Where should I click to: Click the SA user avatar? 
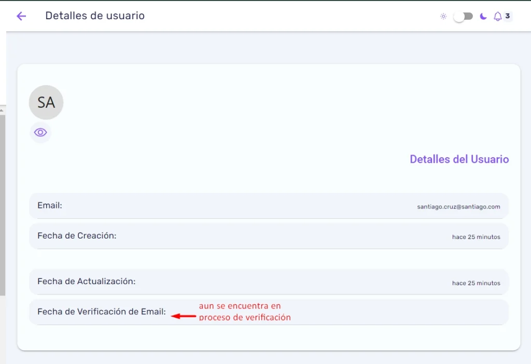46,102
